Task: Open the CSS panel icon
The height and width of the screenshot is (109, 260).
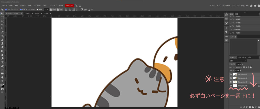Action: click(226, 36)
